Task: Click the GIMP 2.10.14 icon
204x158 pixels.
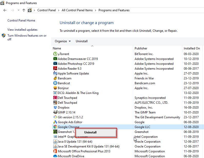Action: click(x=55, y=112)
